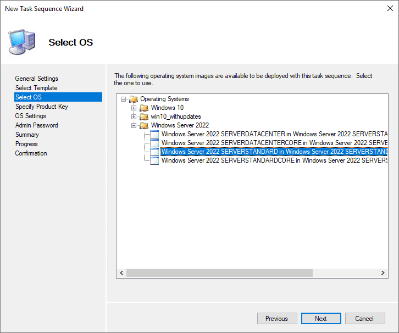399x333 pixels.
Task: Select the Windows 10 tree label
Action: click(x=167, y=108)
